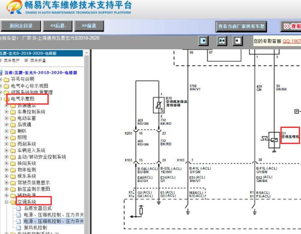The width and height of the screenshot is (301, 234).
Task: Open the 后视镜 folder
Action: 25,124
